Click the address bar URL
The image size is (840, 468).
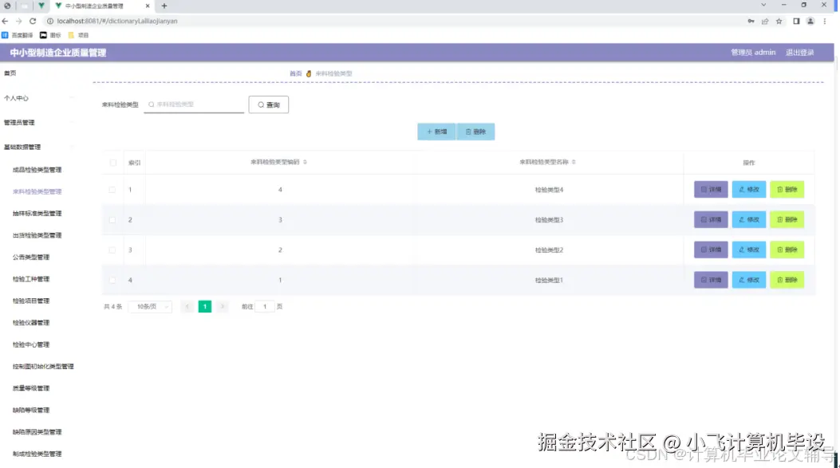click(117, 21)
